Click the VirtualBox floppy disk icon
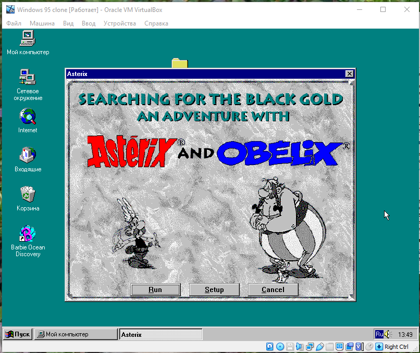This screenshot has width=420, height=353. (x=290, y=347)
